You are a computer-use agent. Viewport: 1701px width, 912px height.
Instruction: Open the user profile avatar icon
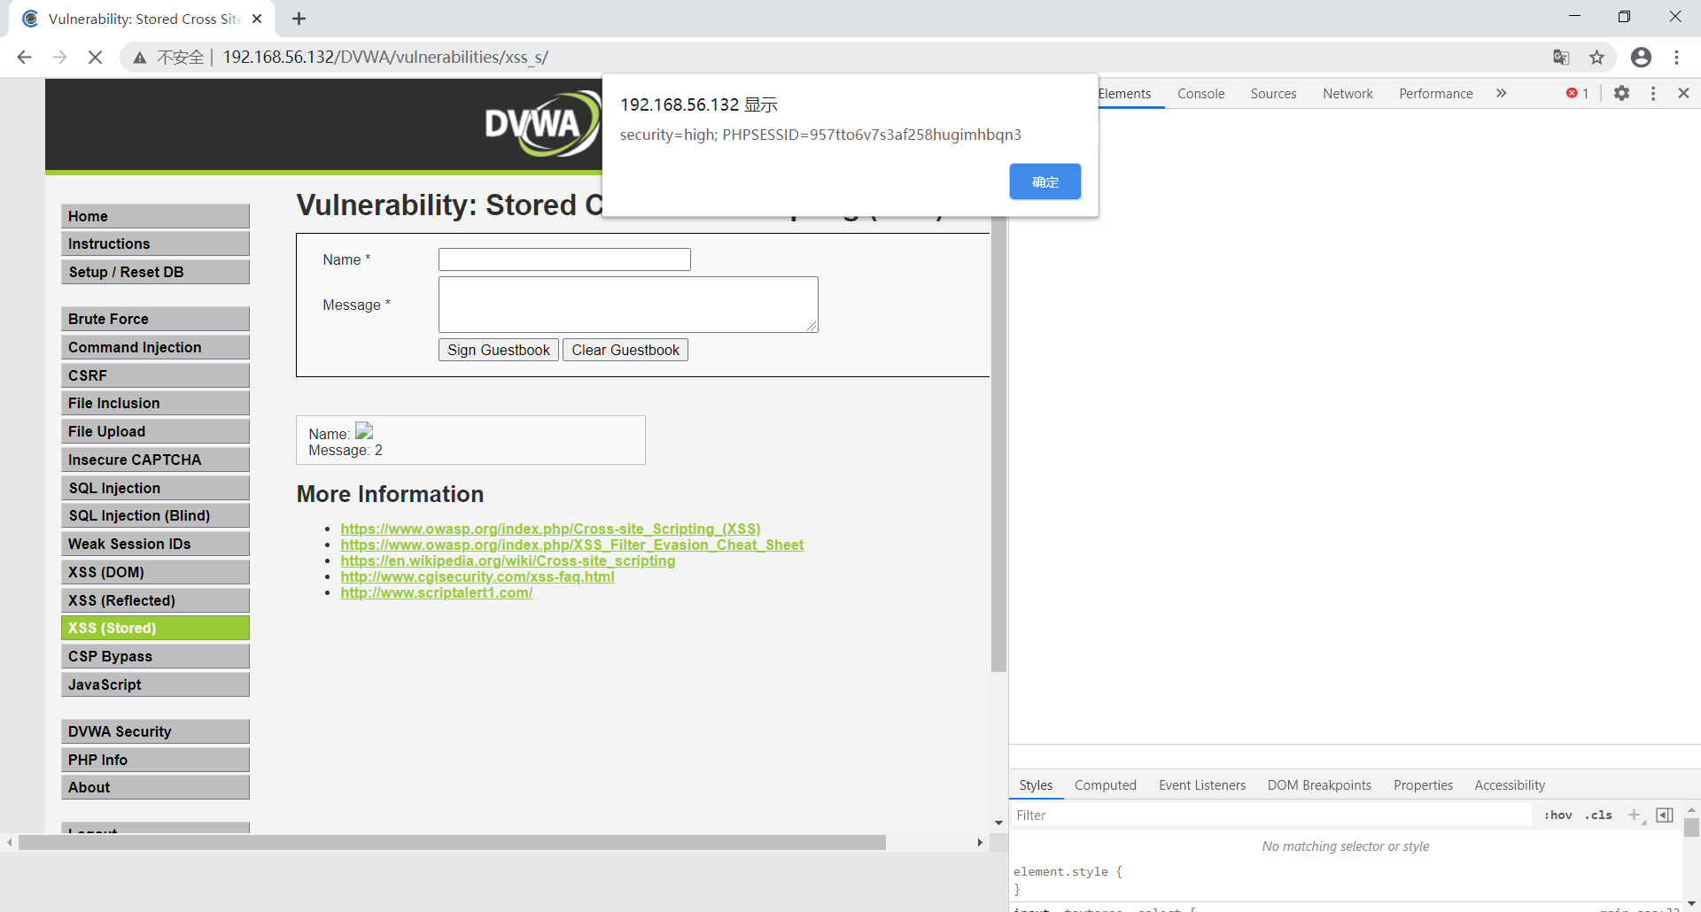click(1641, 58)
